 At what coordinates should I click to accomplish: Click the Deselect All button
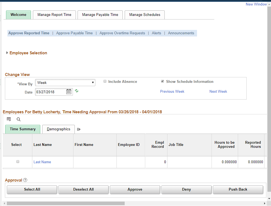pyautogui.click(x=83, y=189)
